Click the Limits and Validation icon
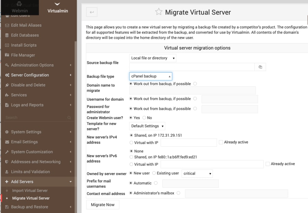308x213 pixels. point(7,172)
